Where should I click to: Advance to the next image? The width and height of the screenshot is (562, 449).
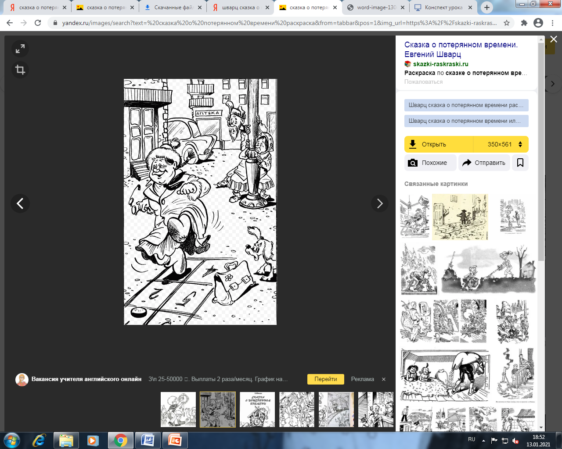point(379,203)
